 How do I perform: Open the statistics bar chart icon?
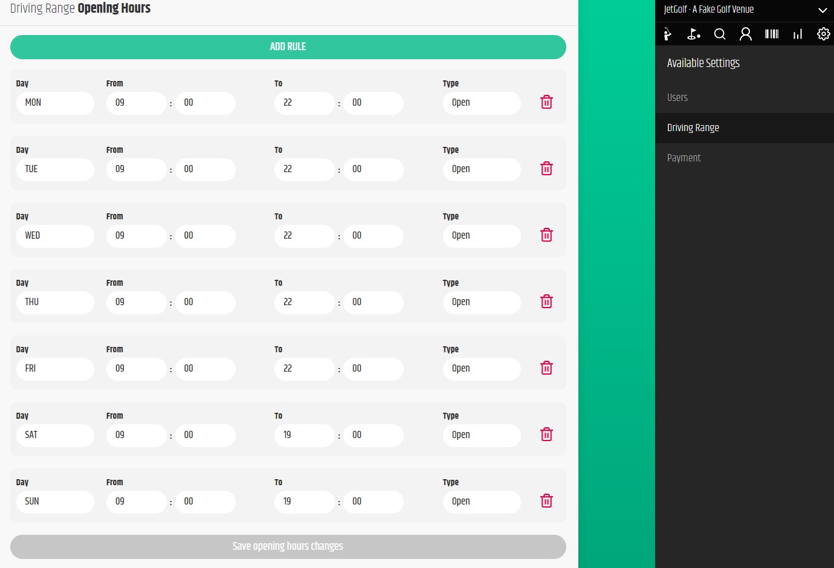[x=798, y=34]
